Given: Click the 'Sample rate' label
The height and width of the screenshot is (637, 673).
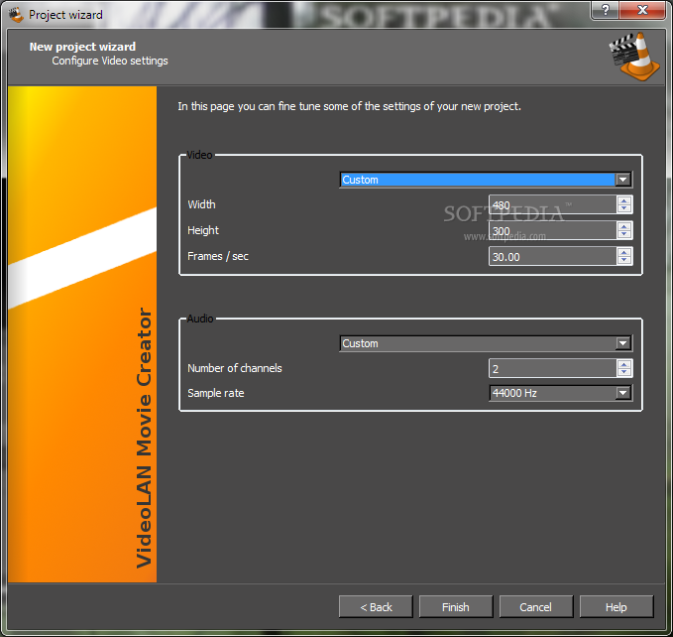Looking at the screenshot, I should [216, 393].
